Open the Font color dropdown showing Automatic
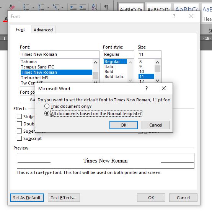Image resolution: width=212 pixels, height=221 pixels. (x=28, y=99)
